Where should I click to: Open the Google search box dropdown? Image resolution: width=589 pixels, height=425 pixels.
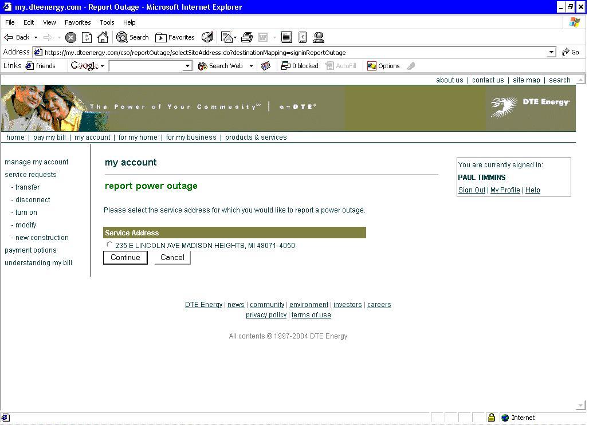(187, 66)
